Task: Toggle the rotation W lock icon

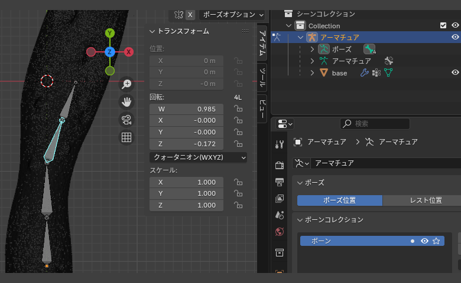Action: pos(238,109)
